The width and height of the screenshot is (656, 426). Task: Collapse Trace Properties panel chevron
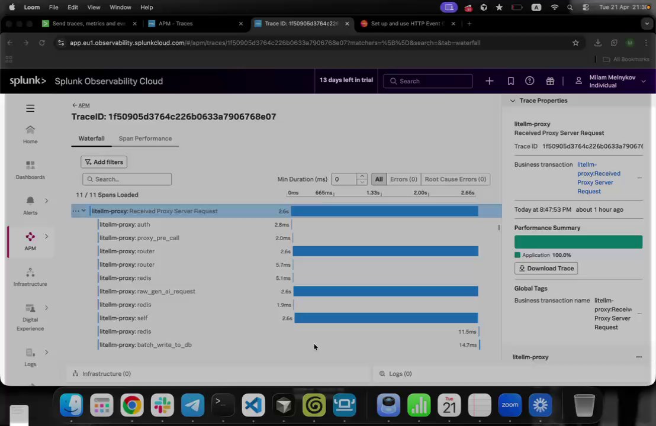click(x=513, y=101)
